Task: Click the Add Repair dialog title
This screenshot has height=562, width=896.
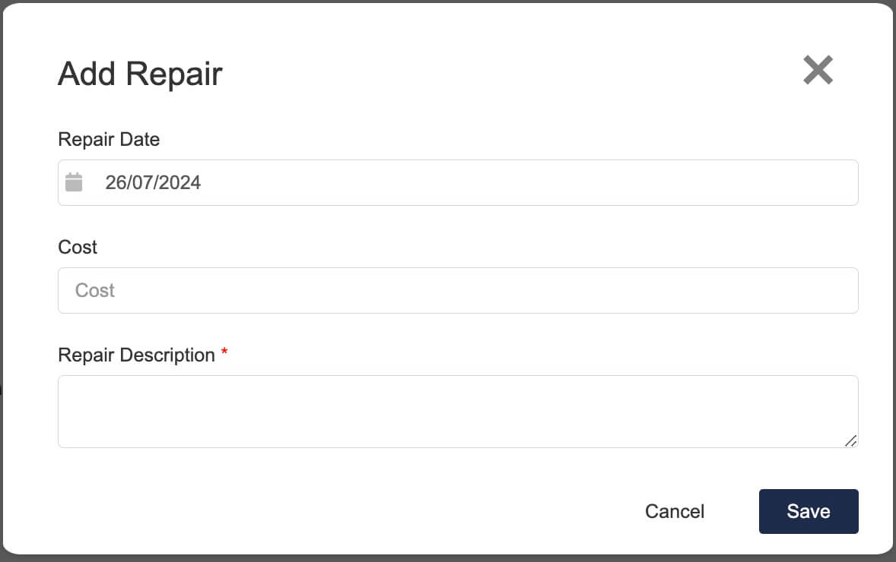Action: pyautogui.click(x=140, y=74)
